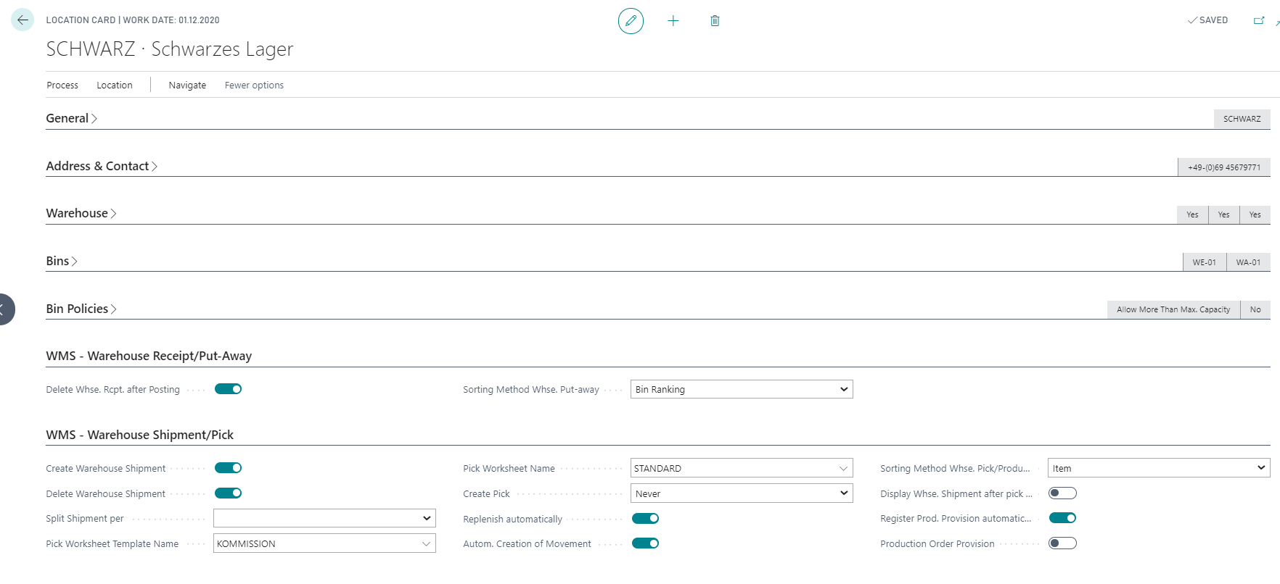The image size is (1280, 584).
Task: Enable Production Order Provision switch
Action: 1062,543
